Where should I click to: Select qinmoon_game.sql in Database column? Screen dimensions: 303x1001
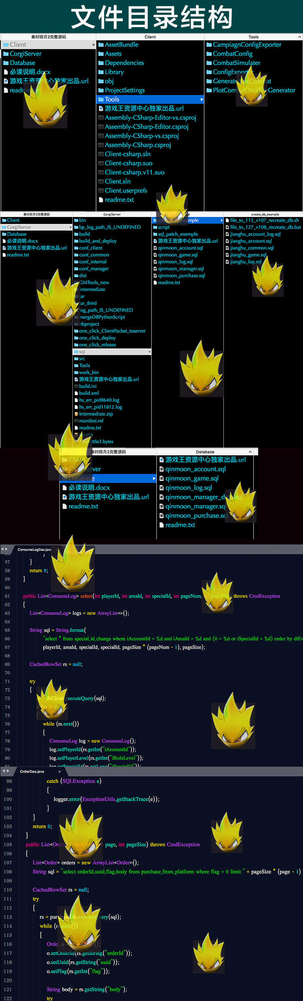[x=192, y=478]
